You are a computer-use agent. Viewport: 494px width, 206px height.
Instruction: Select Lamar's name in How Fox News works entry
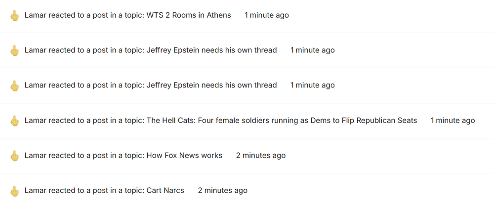click(x=35, y=156)
